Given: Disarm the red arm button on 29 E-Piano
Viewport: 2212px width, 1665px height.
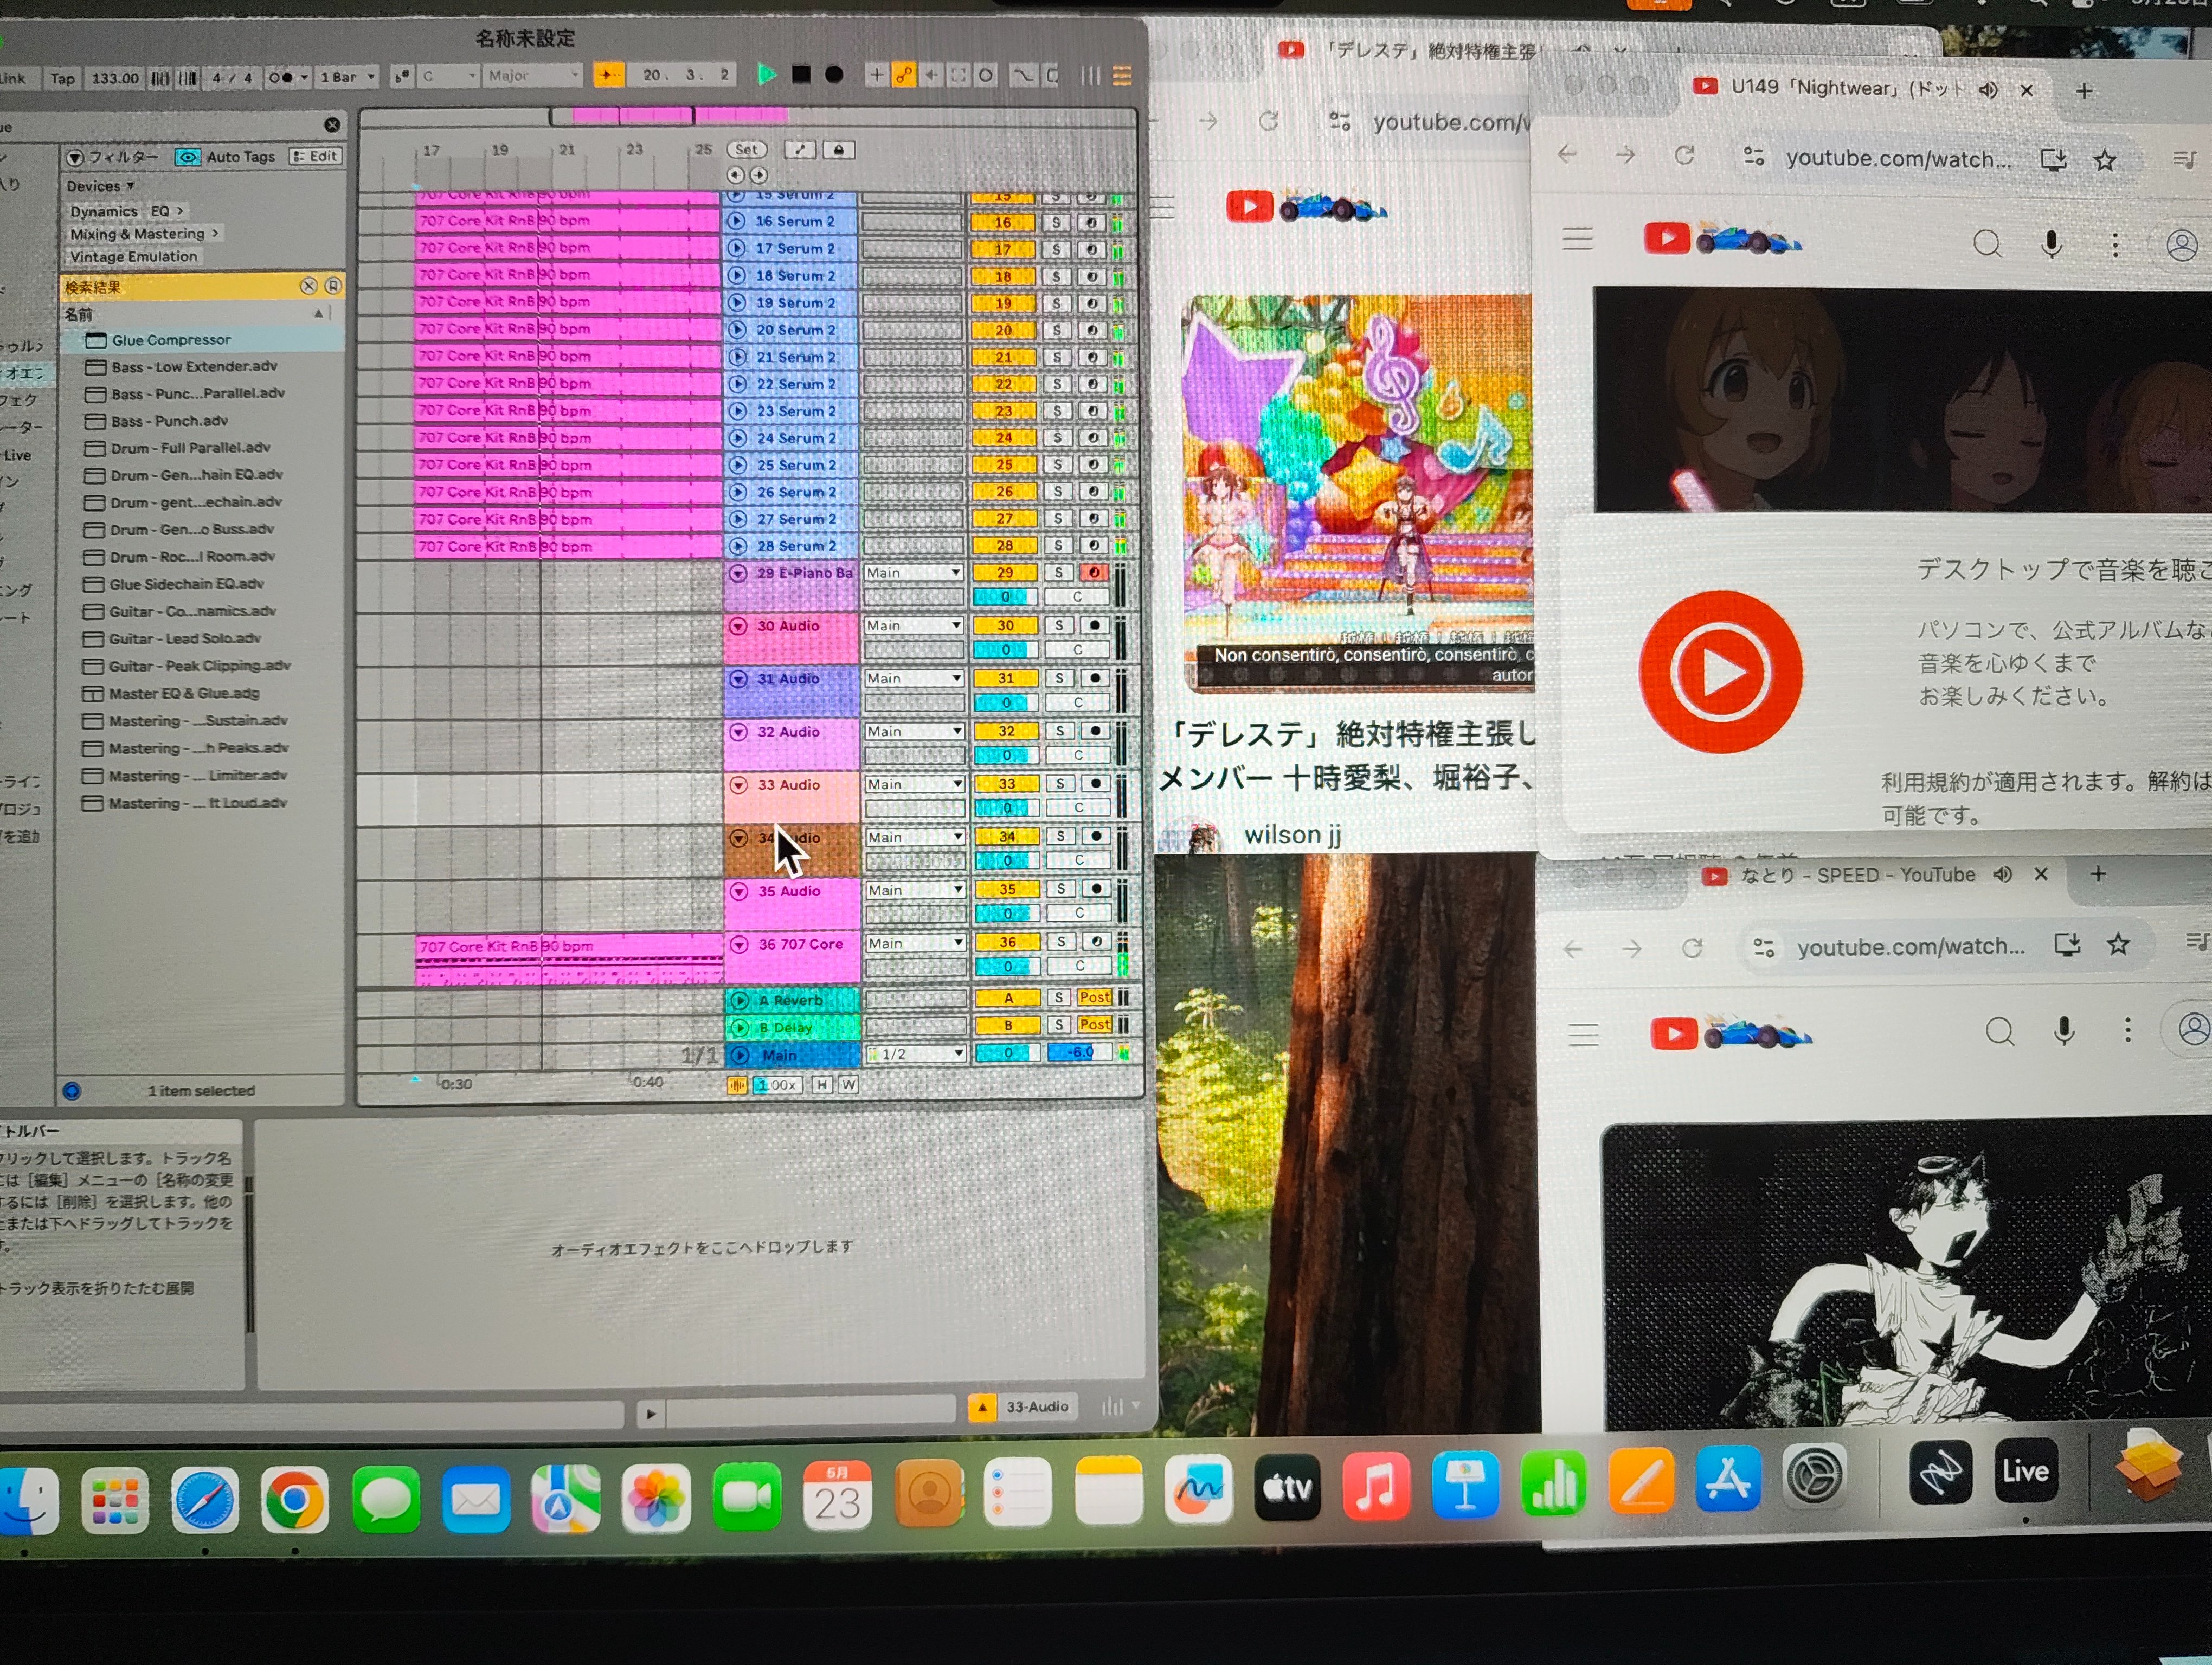Looking at the screenshot, I should point(1095,573).
